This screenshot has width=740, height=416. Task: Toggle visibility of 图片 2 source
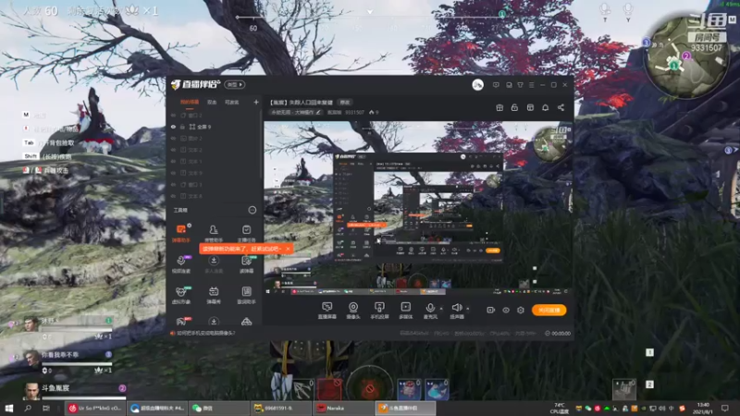click(x=173, y=138)
